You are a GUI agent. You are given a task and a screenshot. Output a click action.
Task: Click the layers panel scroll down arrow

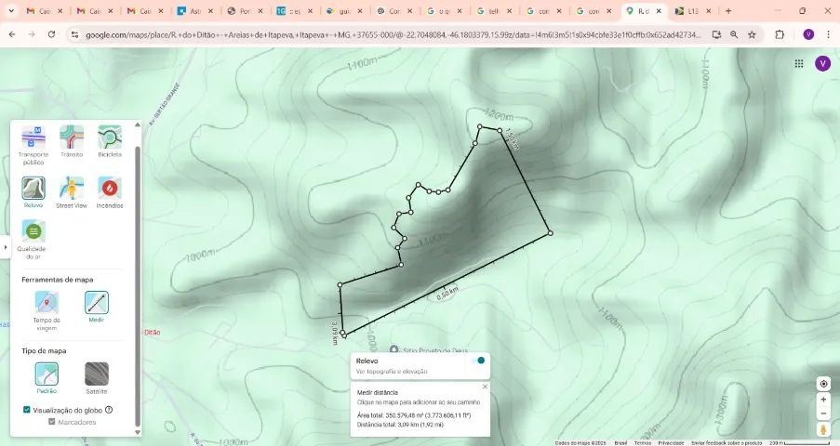137,431
